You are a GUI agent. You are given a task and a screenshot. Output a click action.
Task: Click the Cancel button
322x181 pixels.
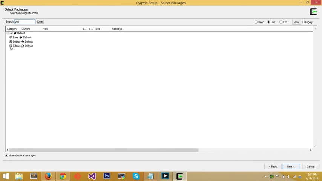(311, 167)
